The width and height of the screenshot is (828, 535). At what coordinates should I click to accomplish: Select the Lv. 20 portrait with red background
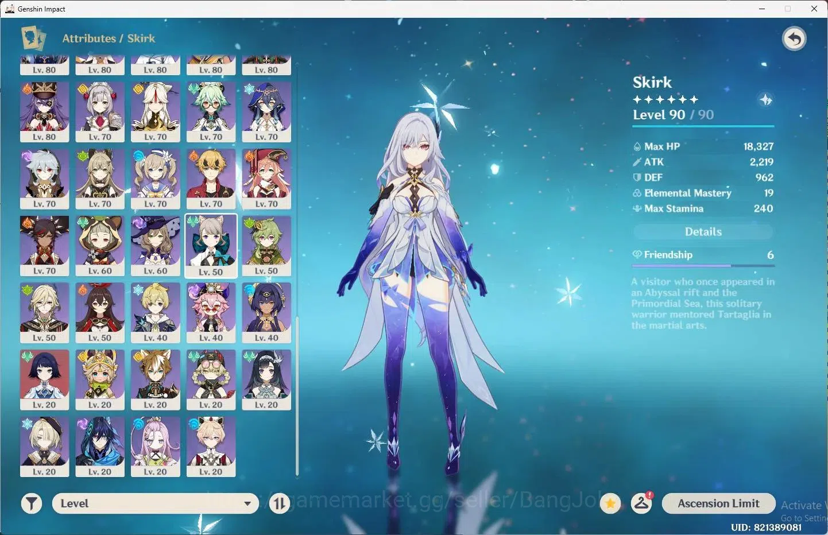pos(44,380)
